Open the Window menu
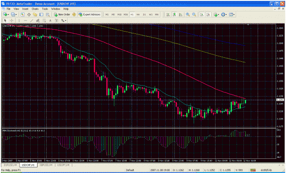 (x=55, y=9)
